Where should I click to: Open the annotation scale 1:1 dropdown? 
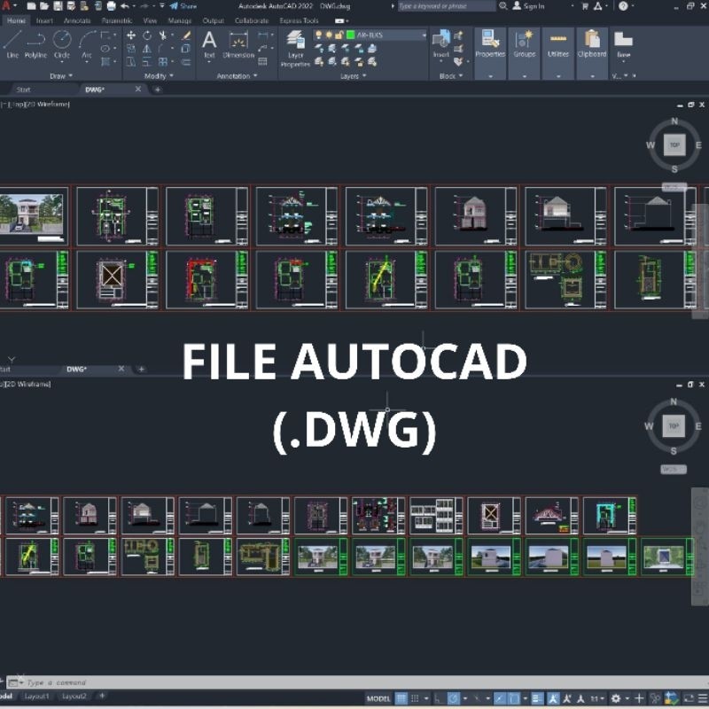click(596, 698)
